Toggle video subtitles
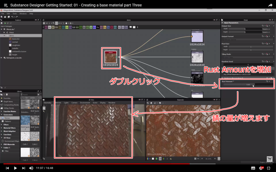The height and width of the screenshot is (172, 276). 253,168
